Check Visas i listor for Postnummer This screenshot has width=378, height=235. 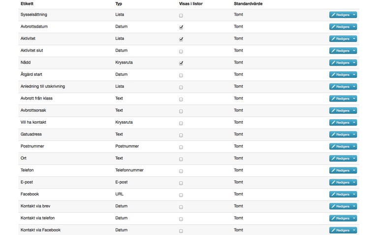181,147
